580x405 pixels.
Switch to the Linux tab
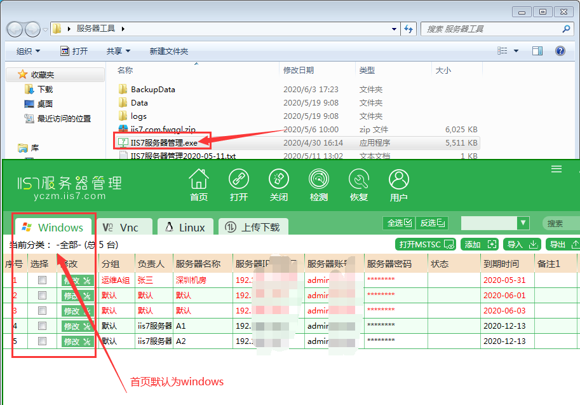185,228
